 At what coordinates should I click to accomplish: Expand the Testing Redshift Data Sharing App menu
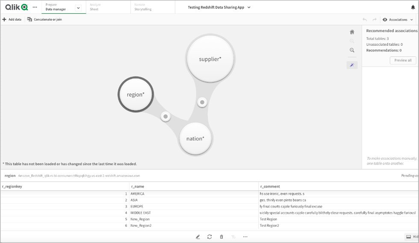pos(219,7)
